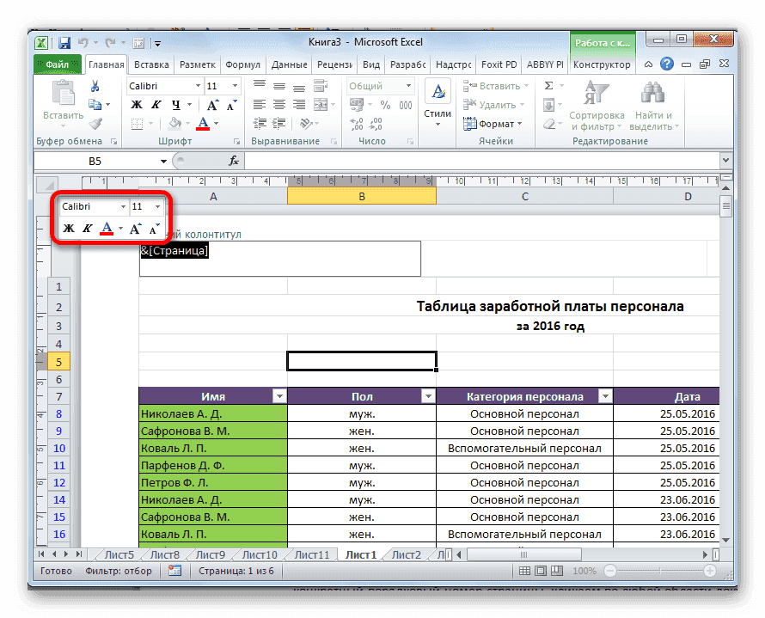Open filter dropdown on Имя column
The height and width of the screenshot is (618, 765).
tap(279, 395)
